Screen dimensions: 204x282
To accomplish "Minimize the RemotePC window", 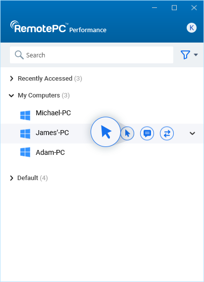I will pos(154,8).
